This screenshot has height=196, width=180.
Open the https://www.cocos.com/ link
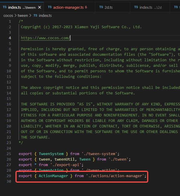click(45, 38)
